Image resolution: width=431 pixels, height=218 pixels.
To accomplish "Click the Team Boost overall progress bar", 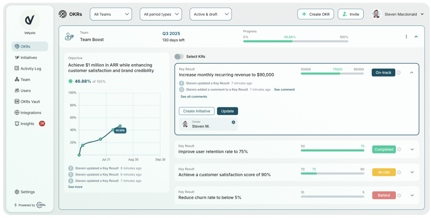I will tap(296, 41).
